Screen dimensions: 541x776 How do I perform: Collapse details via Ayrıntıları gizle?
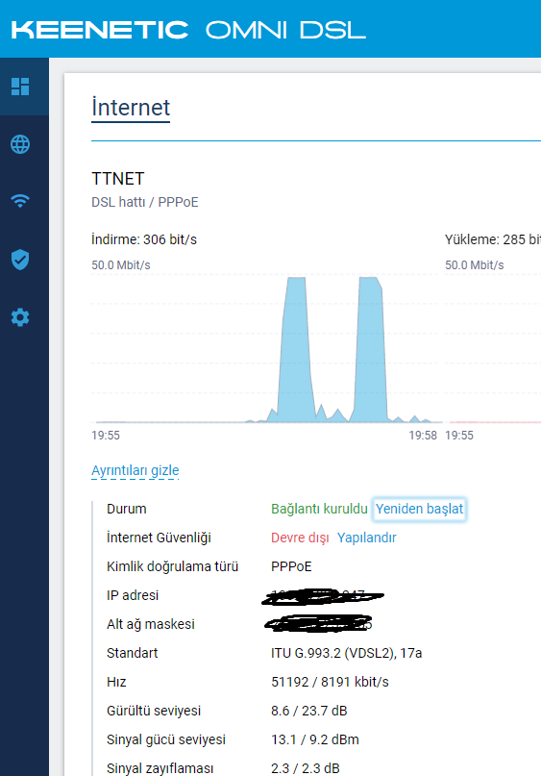[135, 470]
